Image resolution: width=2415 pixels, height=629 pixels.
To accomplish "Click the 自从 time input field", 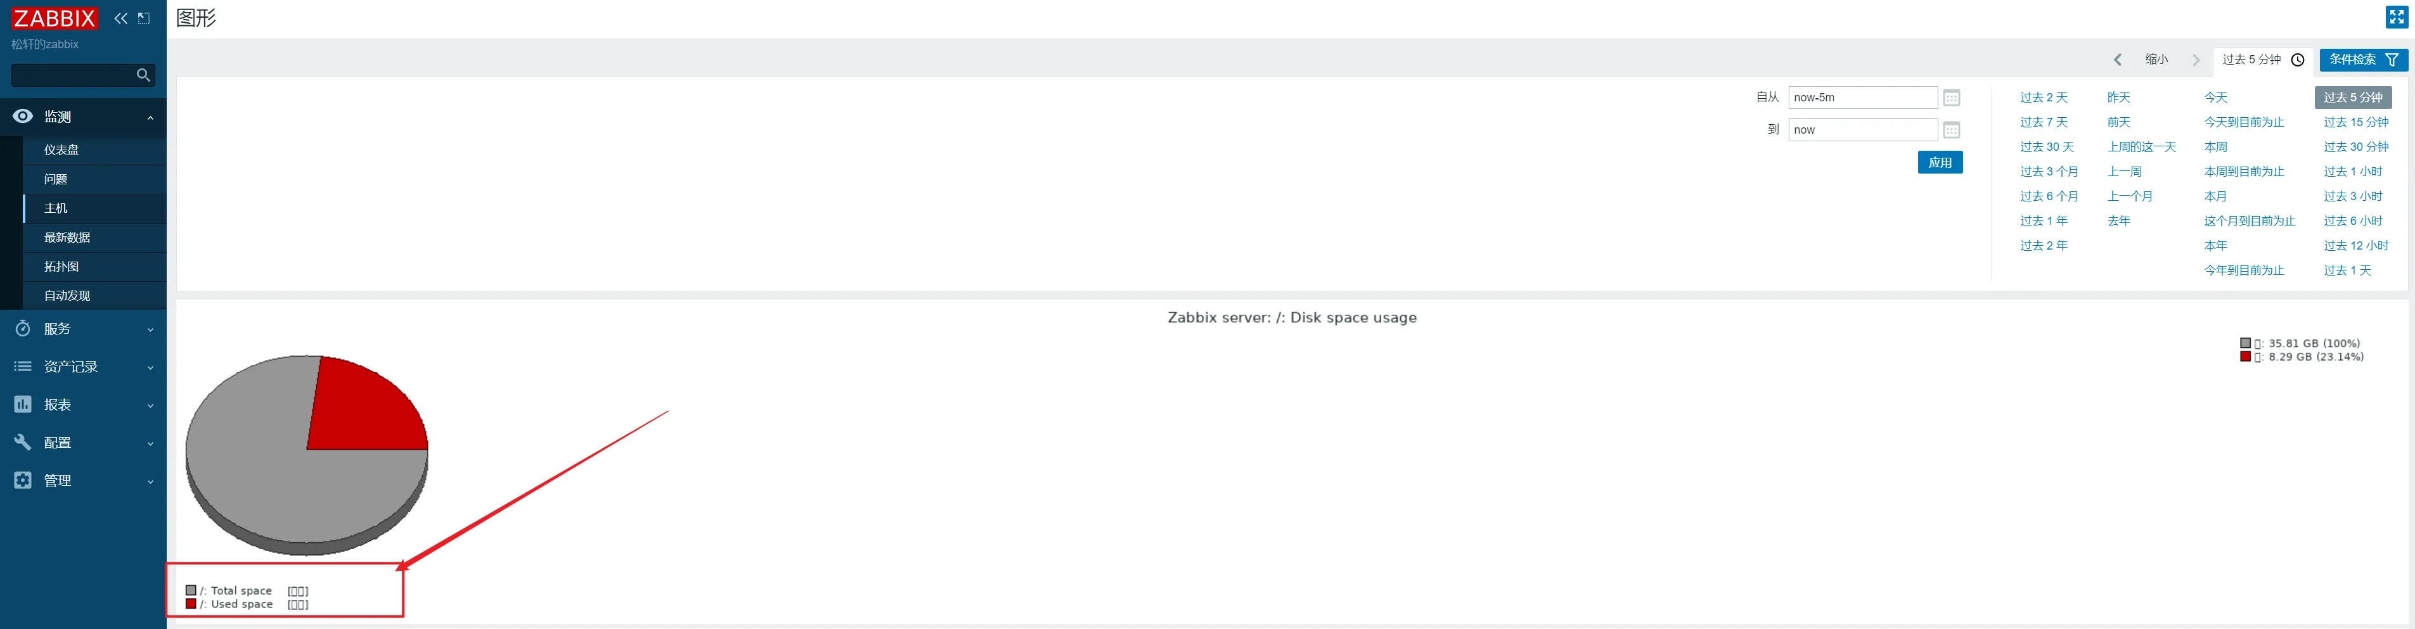I will [x=1862, y=98].
